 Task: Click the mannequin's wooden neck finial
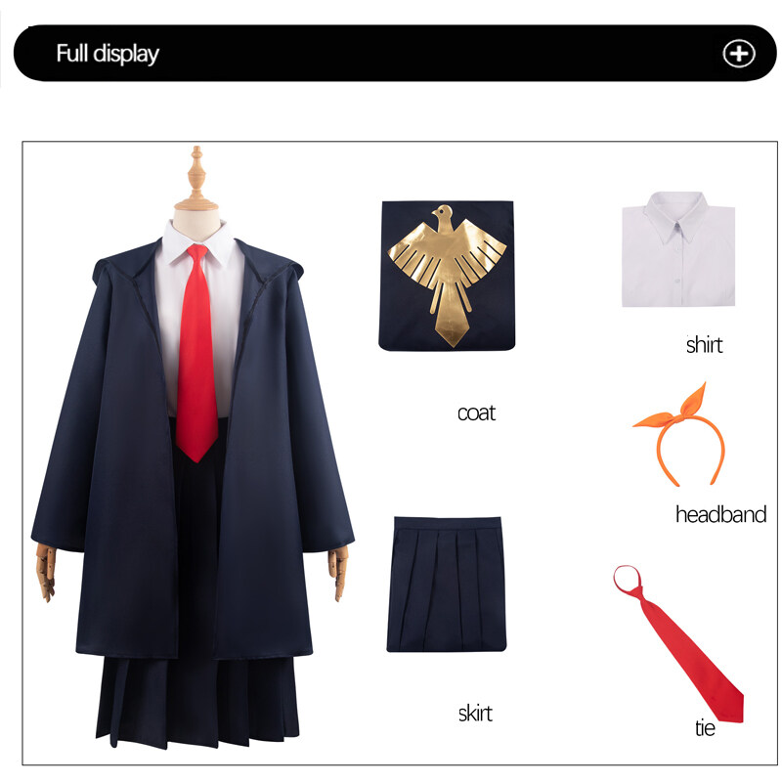tap(196, 178)
